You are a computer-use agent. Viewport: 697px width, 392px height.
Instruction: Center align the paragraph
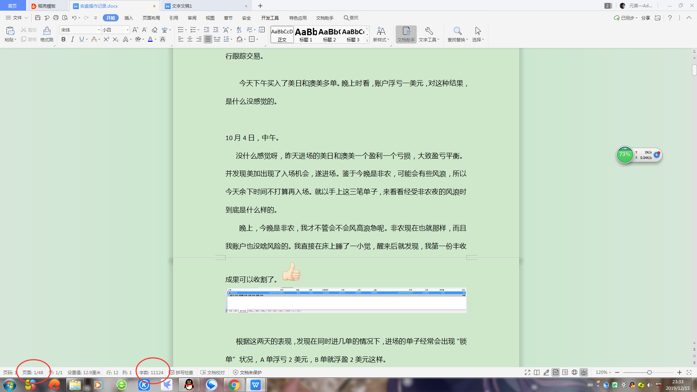[189, 39]
